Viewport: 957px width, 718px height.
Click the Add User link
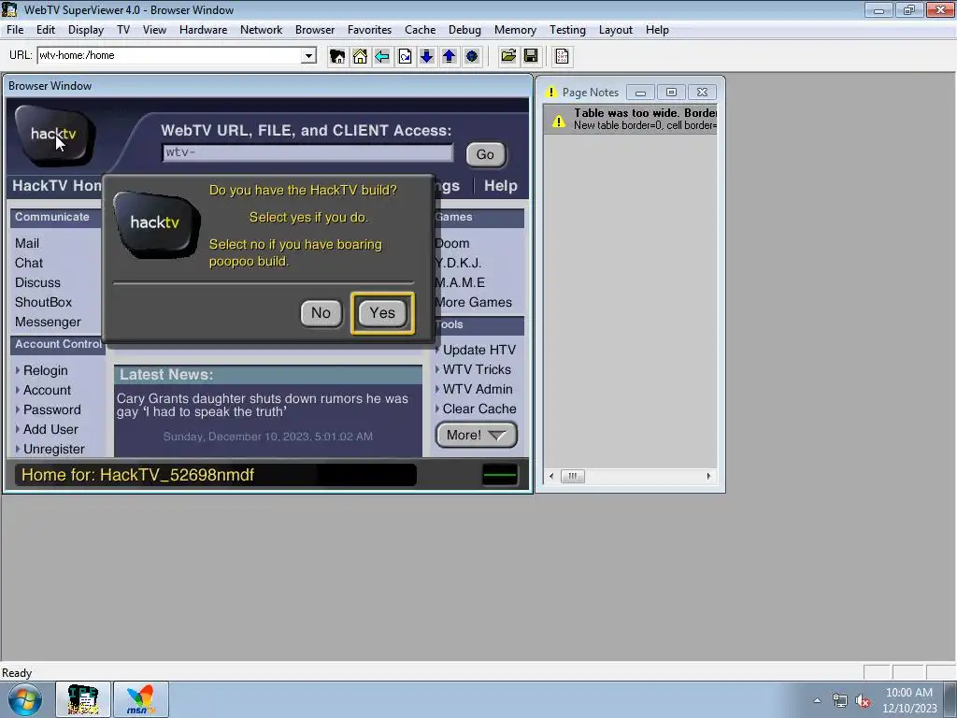[50, 429]
